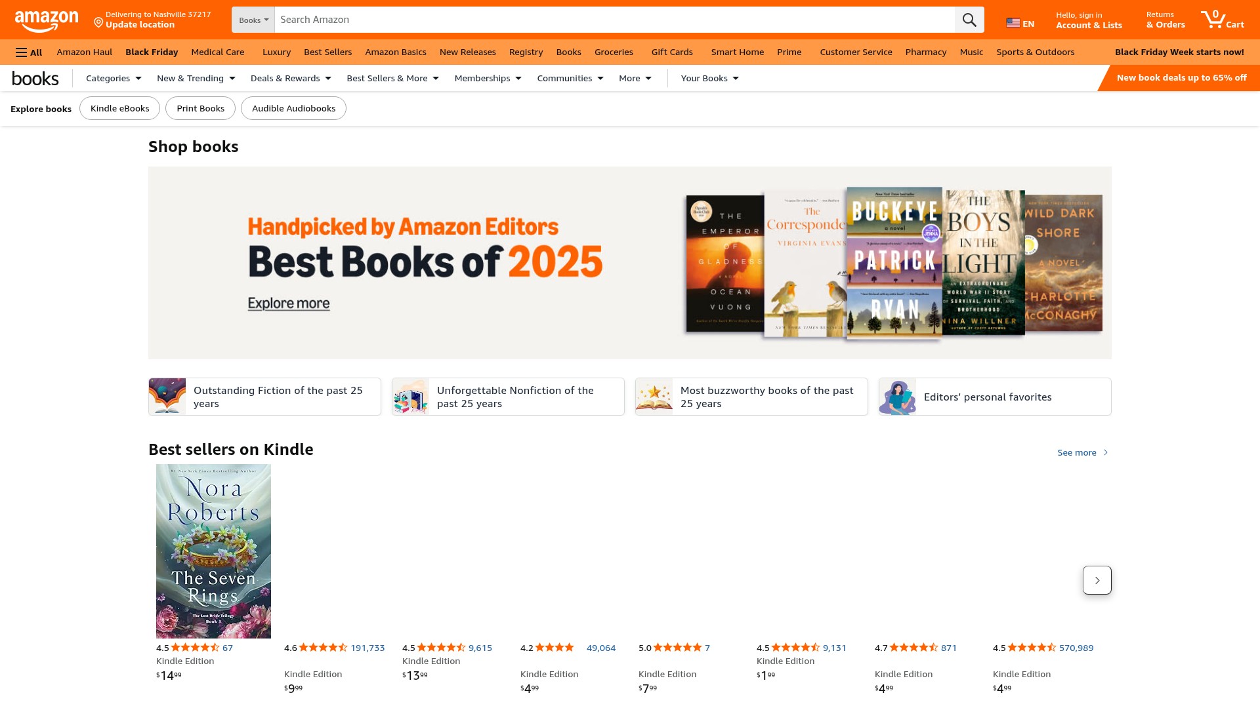The width and height of the screenshot is (1260, 708).
Task: Open Medical Care nav item
Action: pyautogui.click(x=218, y=52)
